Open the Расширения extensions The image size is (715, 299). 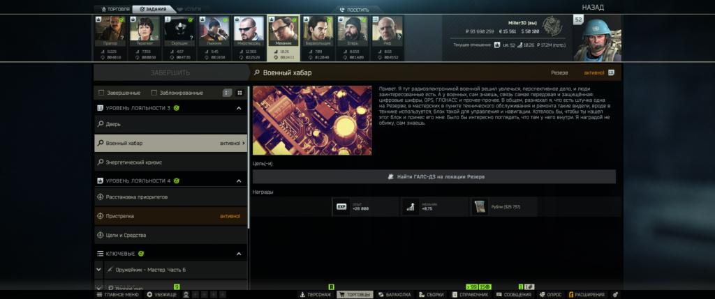pos(587,295)
